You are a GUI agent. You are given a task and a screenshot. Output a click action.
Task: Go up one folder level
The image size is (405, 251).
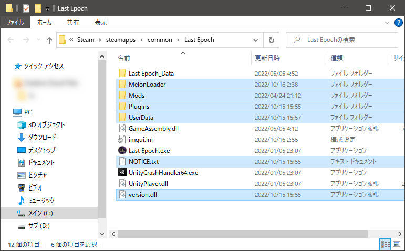pyautogui.click(x=49, y=40)
